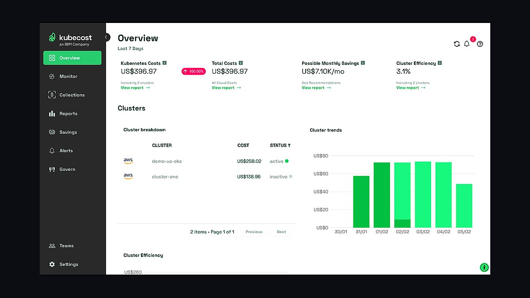
Task: Open the help question mark icon
Action: click(x=480, y=44)
